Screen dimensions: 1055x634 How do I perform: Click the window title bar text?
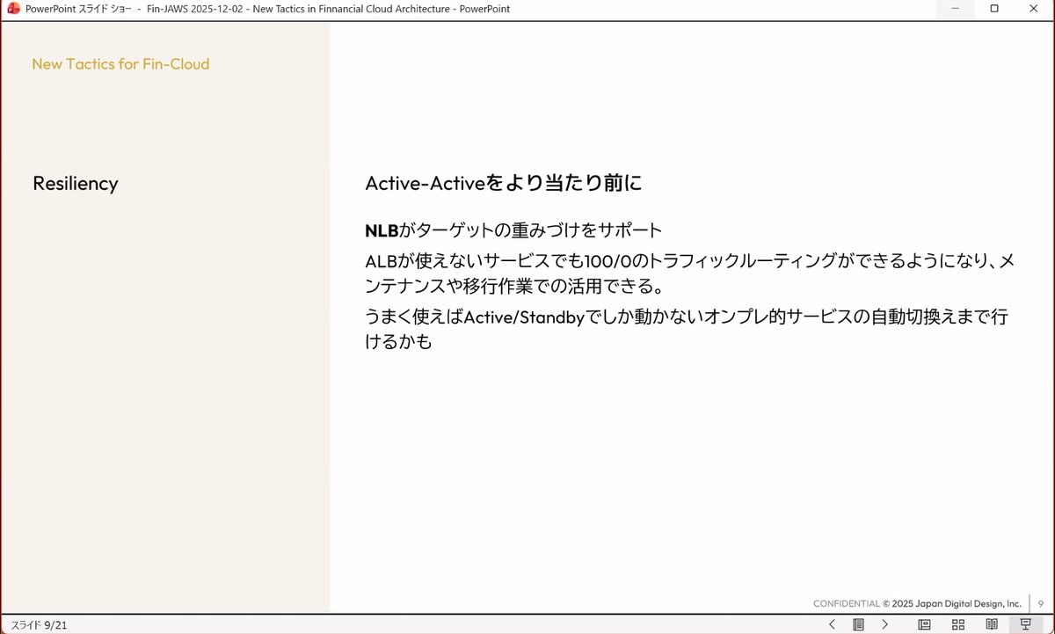coord(268,9)
